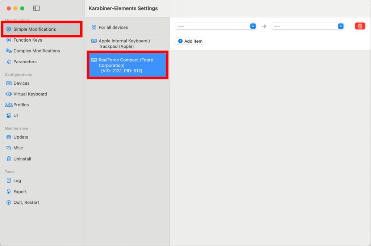Select Apple Internal Keyboard / Trackpad device
The width and height of the screenshot is (371, 246).
pos(124,44)
